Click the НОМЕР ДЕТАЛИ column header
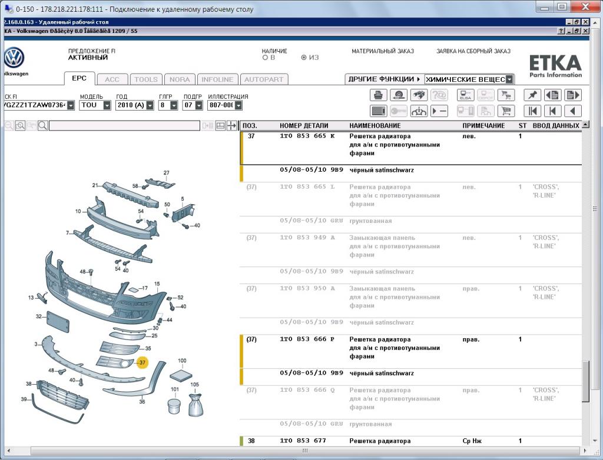This screenshot has width=603, height=460. pos(304,126)
